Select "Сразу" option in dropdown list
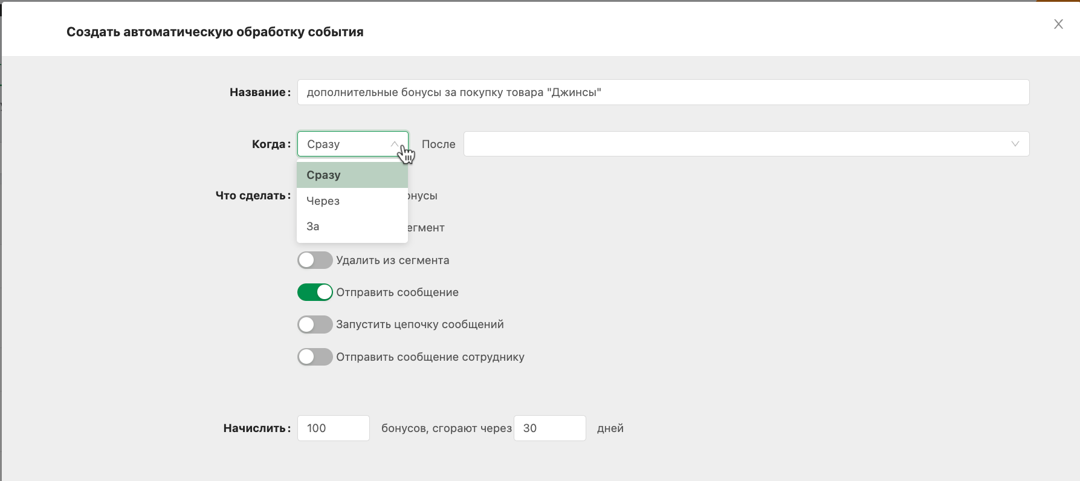Image resolution: width=1080 pixels, height=481 pixels. pyautogui.click(x=352, y=175)
